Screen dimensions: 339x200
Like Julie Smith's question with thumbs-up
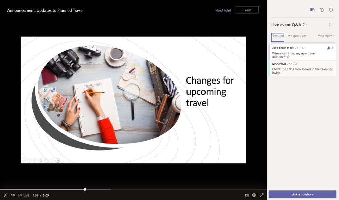click(328, 48)
